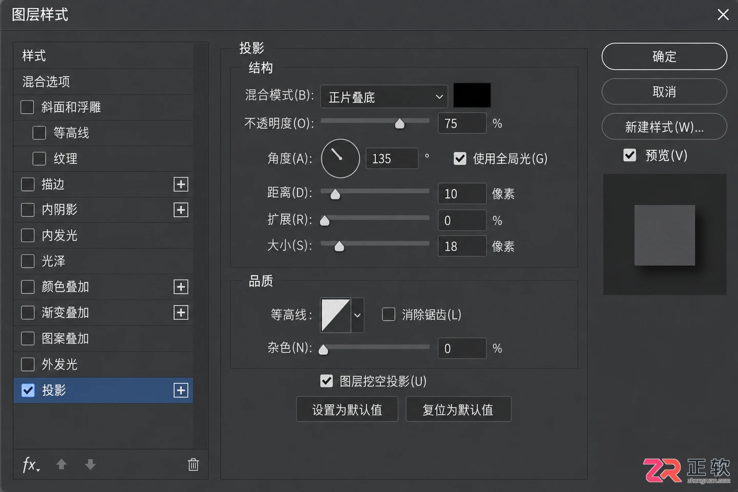Tick the 消除锯齿(L) checkbox
The height and width of the screenshot is (492, 738).
[388, 314]
